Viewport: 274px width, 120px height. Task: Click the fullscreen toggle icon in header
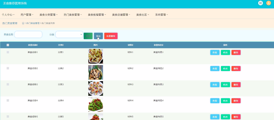click(260, 3)
